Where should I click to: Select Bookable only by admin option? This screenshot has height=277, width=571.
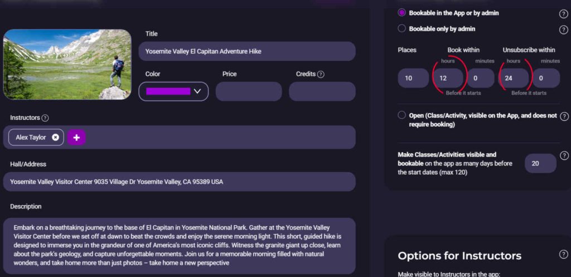[x=402, y=28]
